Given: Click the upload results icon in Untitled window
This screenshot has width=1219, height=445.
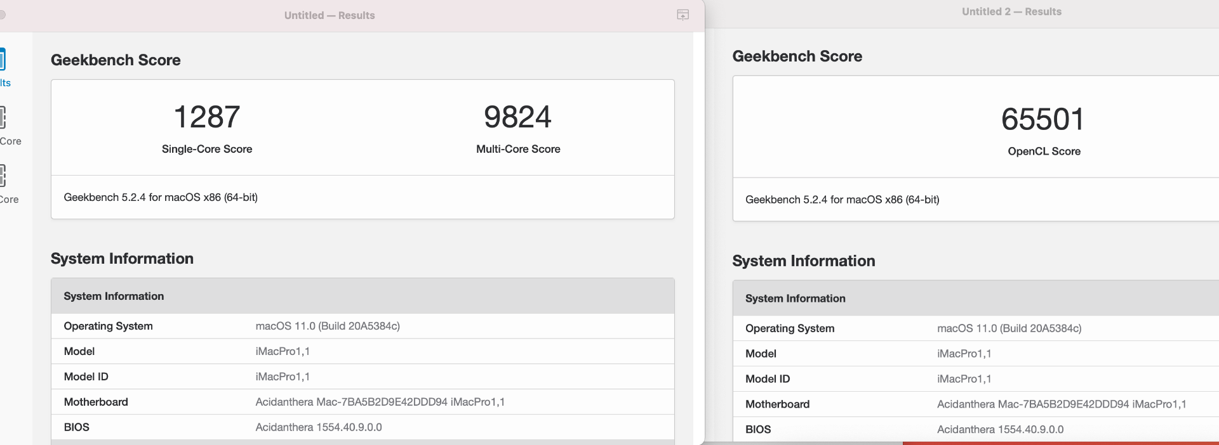Looking at the screenshot, I should click(683, 15).
